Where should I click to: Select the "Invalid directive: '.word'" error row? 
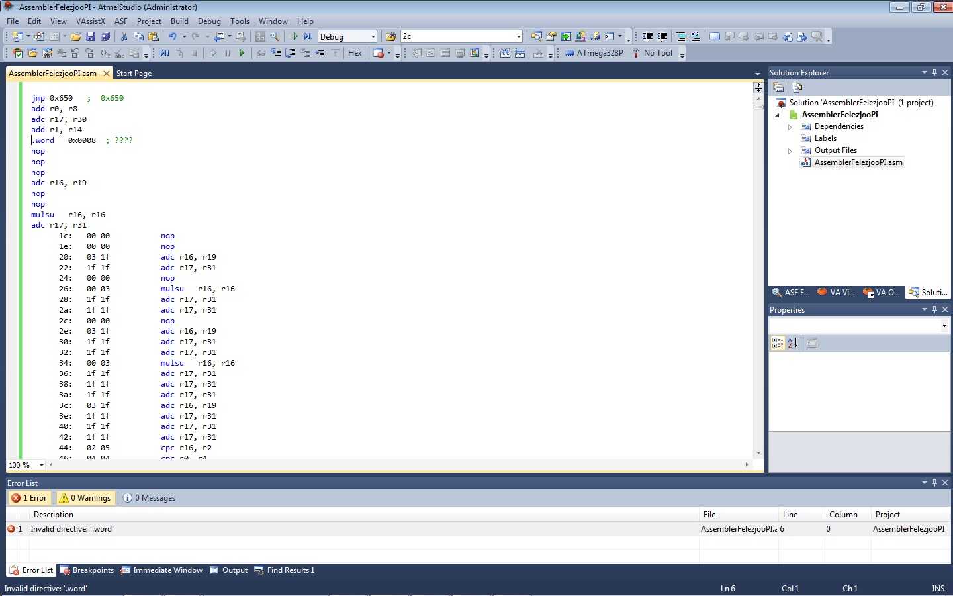[478, 529]
